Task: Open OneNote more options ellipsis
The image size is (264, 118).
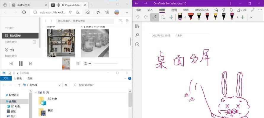Action: pos(260,10)
